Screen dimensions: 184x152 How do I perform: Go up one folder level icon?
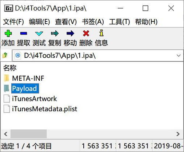pyautogui.click(x=5, y=55)
